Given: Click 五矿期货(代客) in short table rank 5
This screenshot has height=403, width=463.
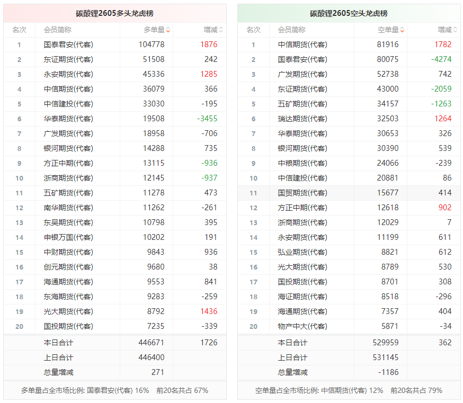Looking at the screenshot, I should 302,104.
